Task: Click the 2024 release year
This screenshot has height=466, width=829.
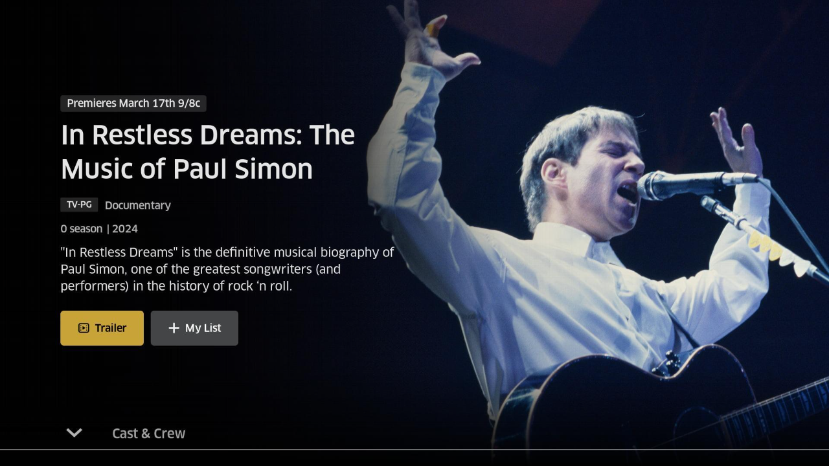Action: 125,228
